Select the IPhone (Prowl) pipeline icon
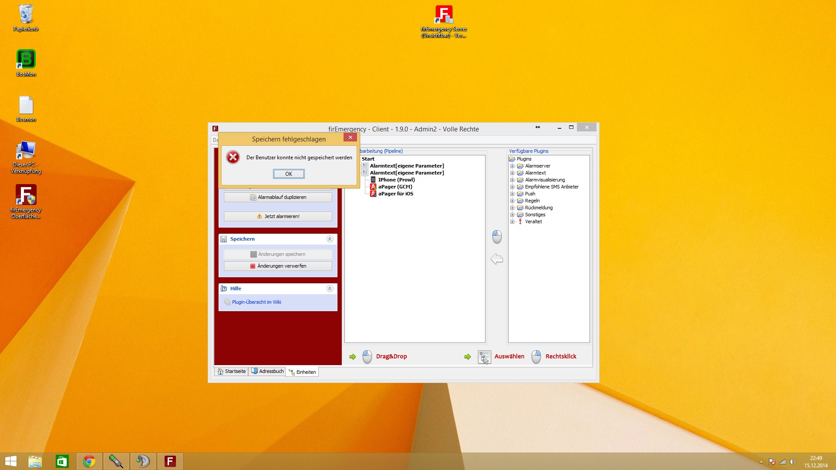Viewport: 836px width, 470px height. (373, 180)
